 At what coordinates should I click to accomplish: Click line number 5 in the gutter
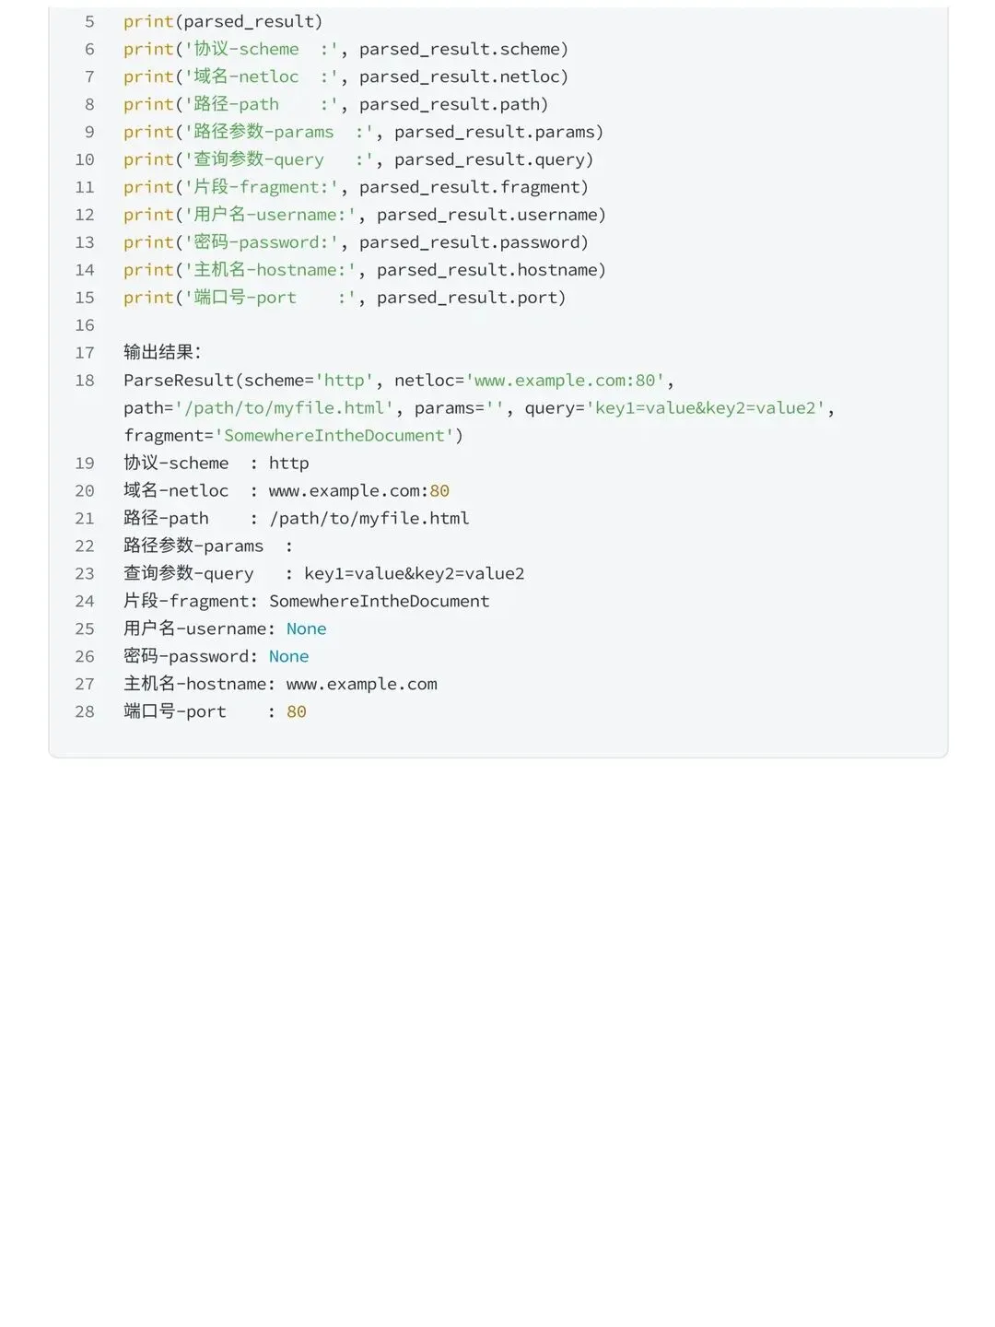pyautogui.click(x=89, y=21)
